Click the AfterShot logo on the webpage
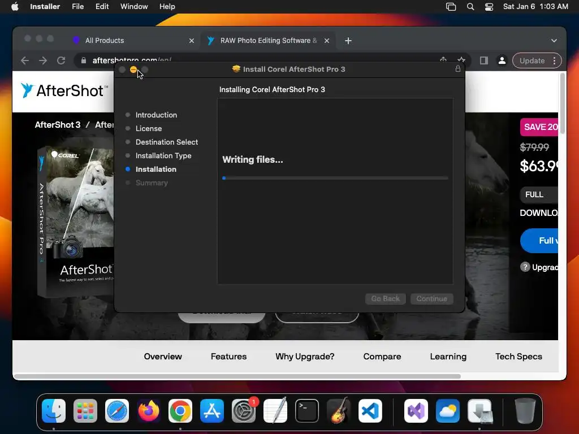 click(64, 90)
